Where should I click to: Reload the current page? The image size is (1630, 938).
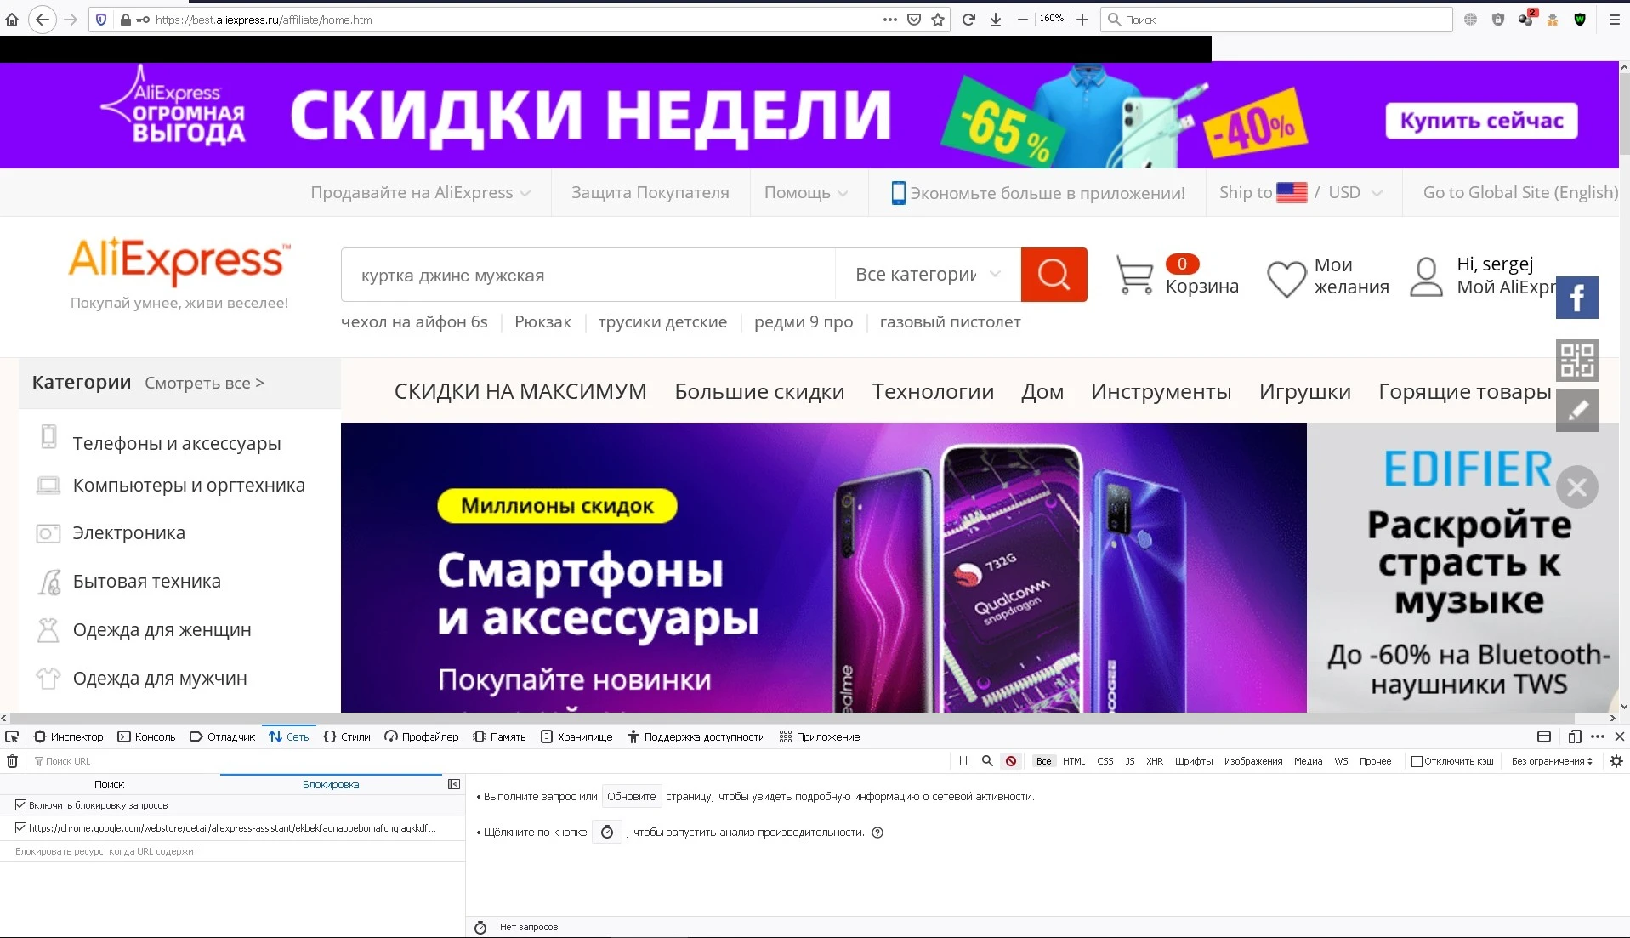968,20
